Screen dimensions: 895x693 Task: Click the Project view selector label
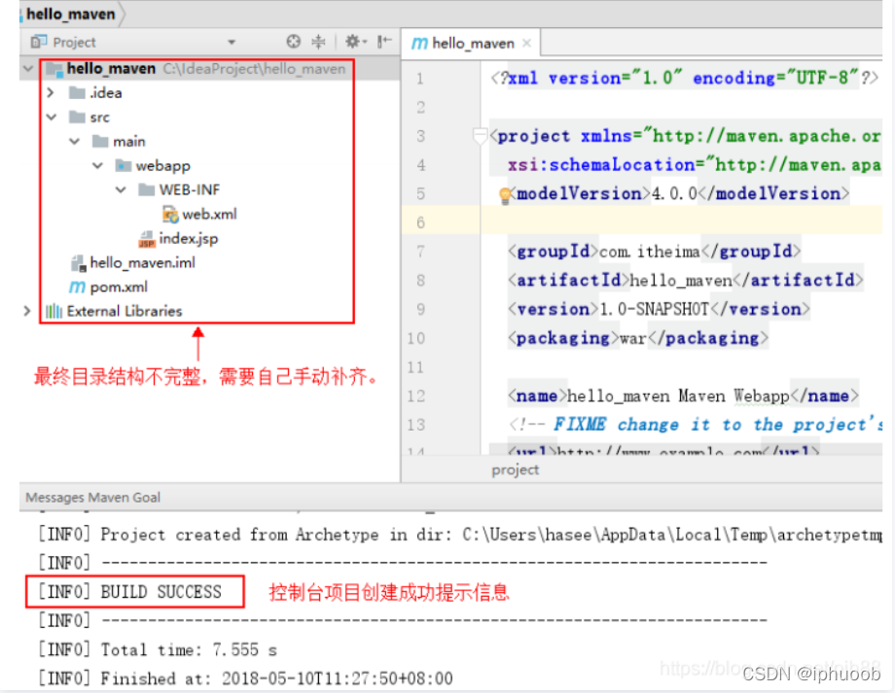pyautogui.click(x=74, y=42)
